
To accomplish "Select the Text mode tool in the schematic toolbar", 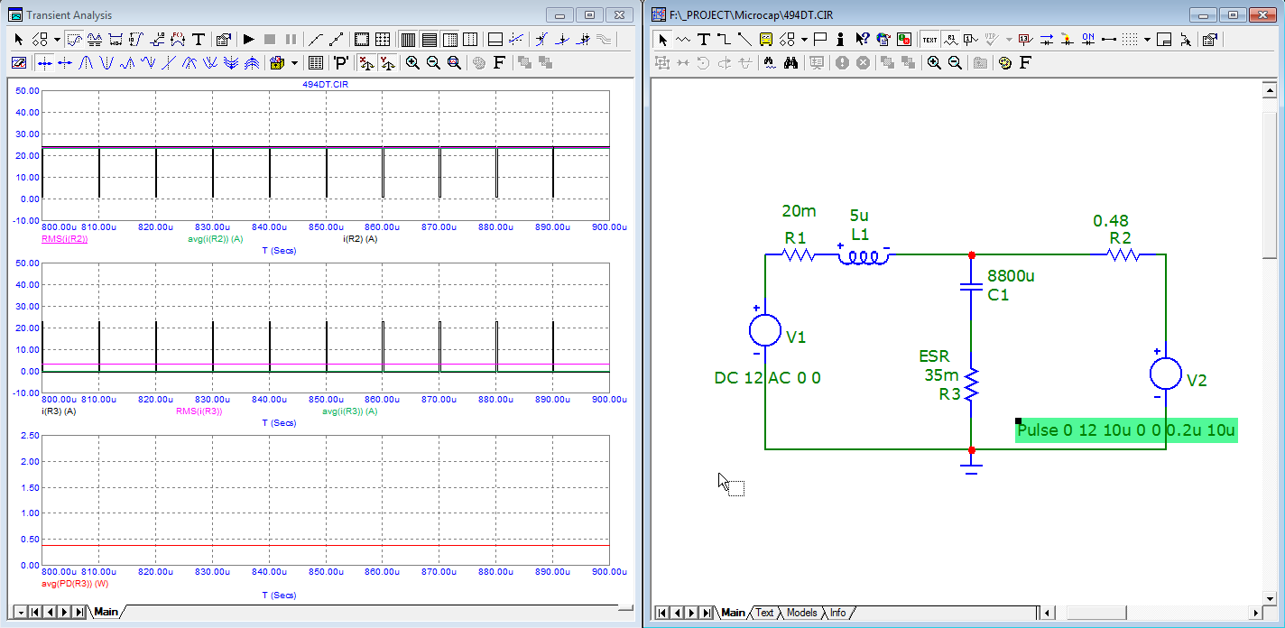I will [x=703, y=40].
